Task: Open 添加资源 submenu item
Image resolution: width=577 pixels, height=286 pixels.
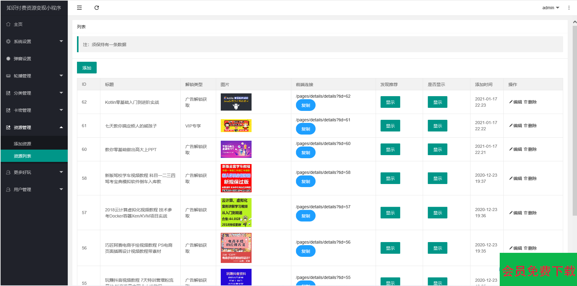Action: 22,144
